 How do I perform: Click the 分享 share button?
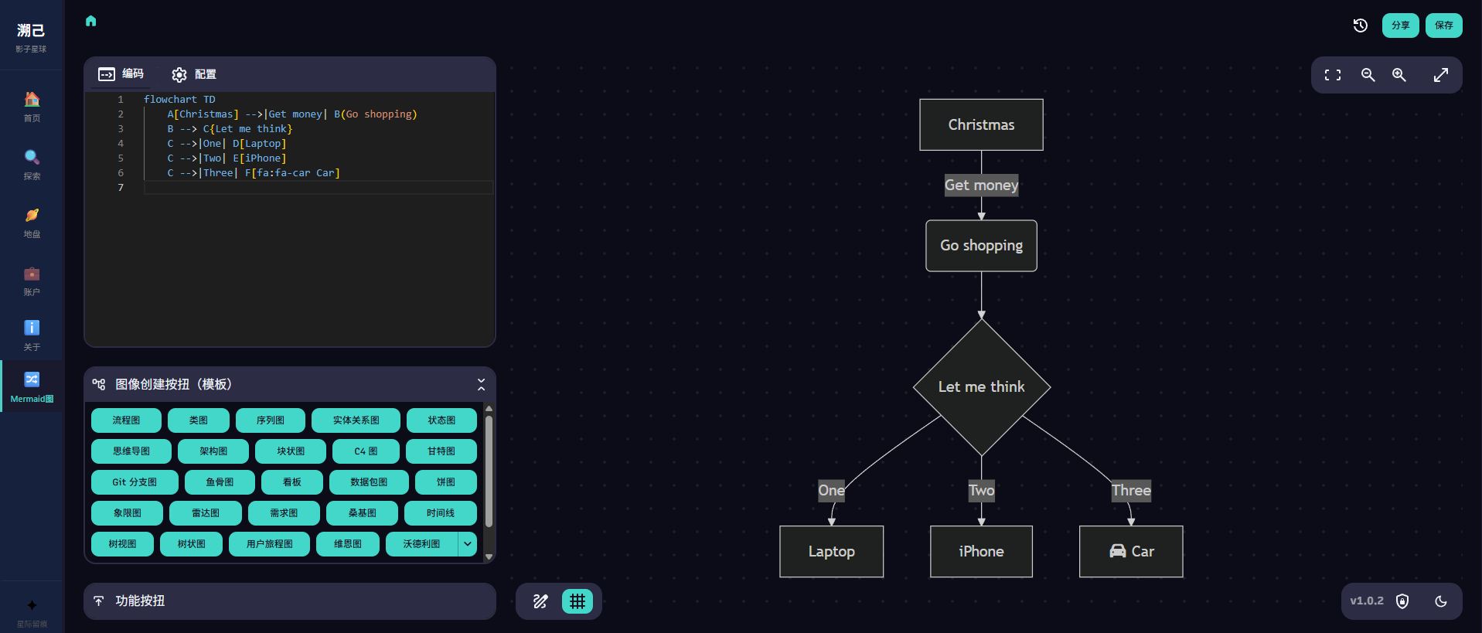(1401, 26)
